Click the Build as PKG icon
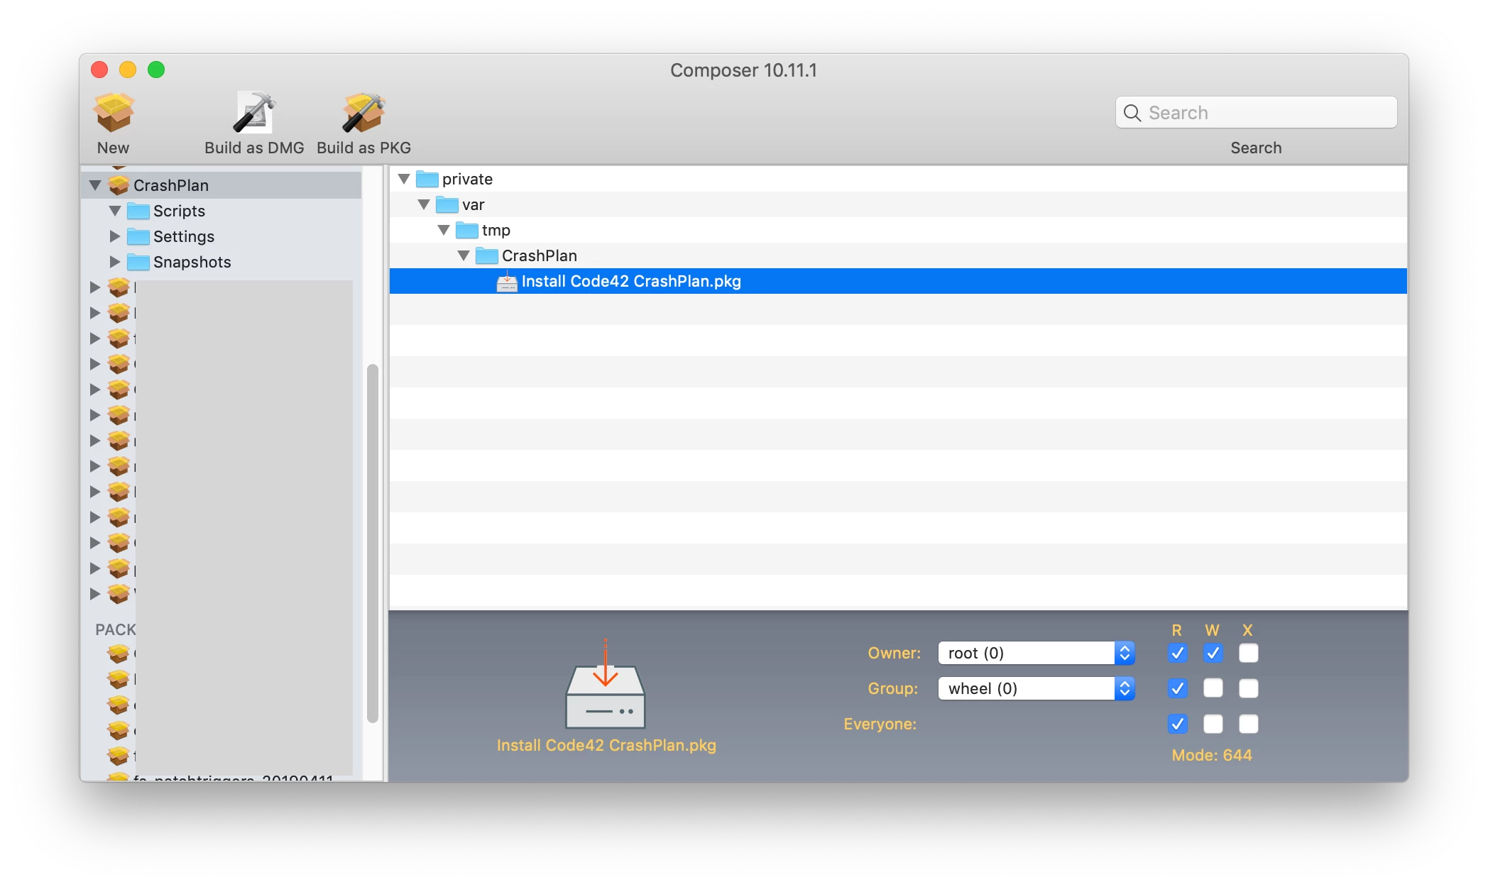 point(363,113)
